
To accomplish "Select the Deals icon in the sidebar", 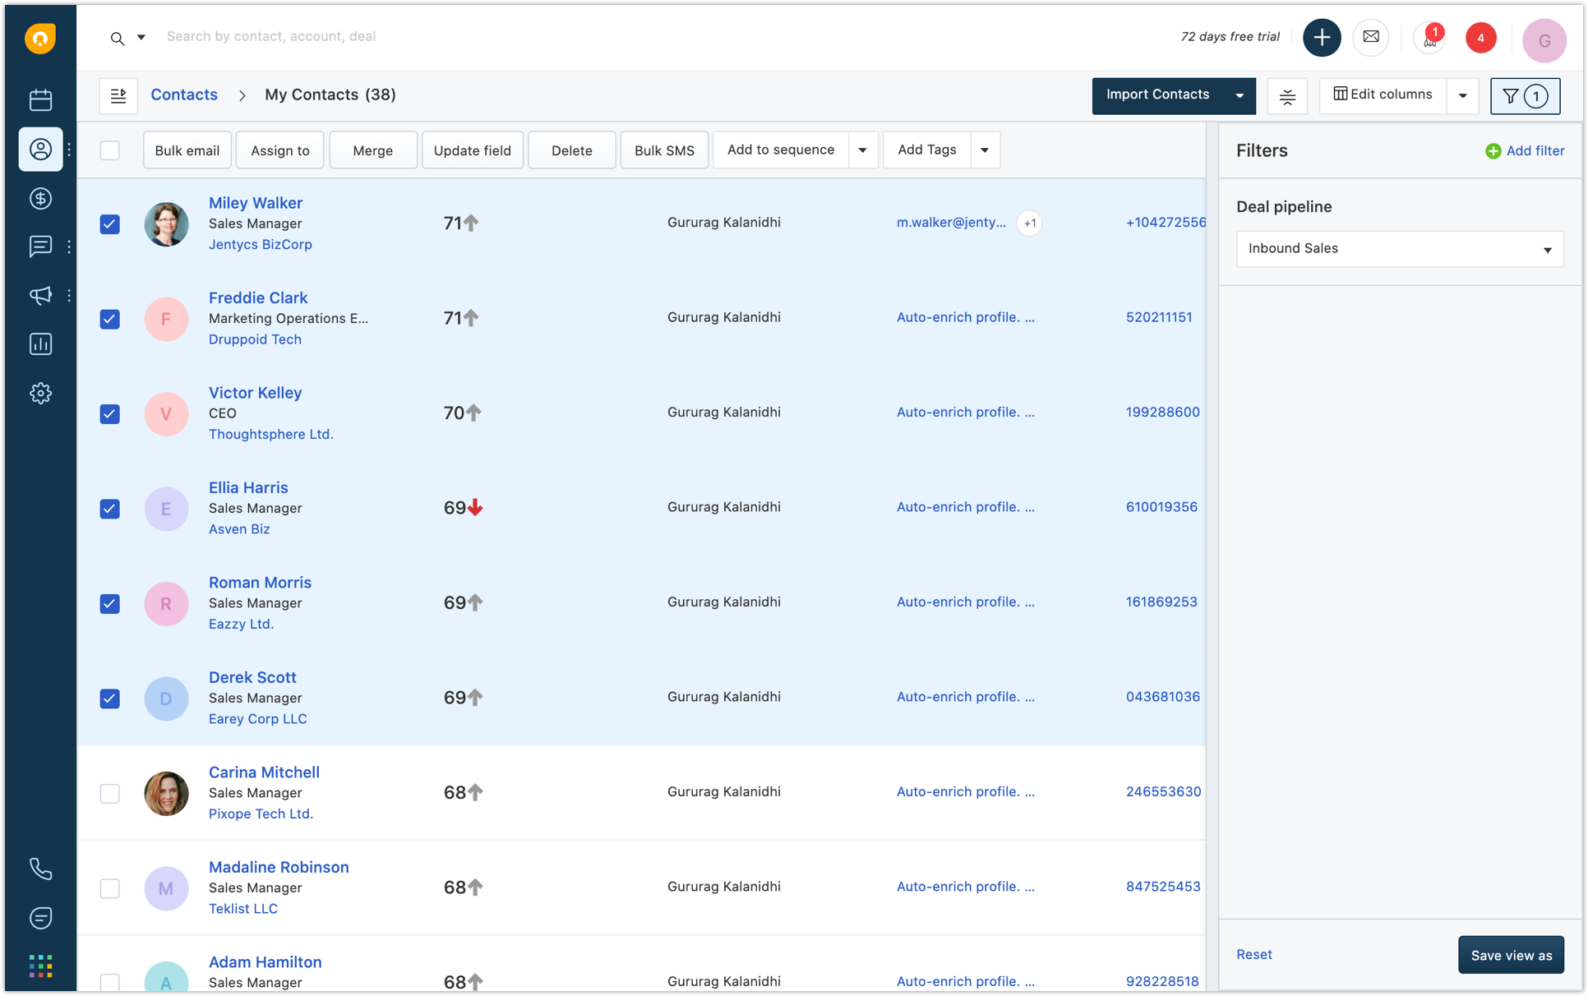I will (x=40, y=198).
